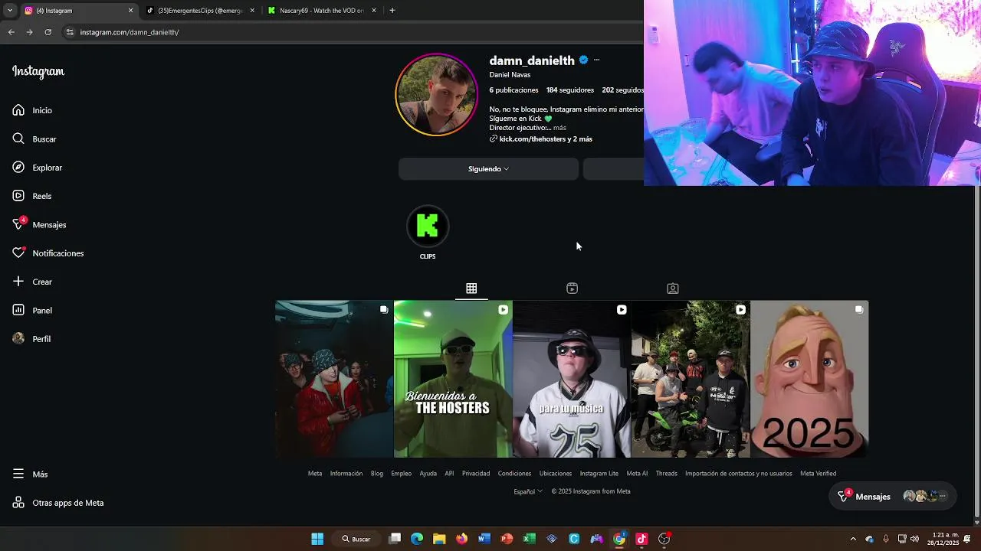Open the Español language dropdown
The width and height of the screenshot is (981, 551).
[x=528, y=491]
